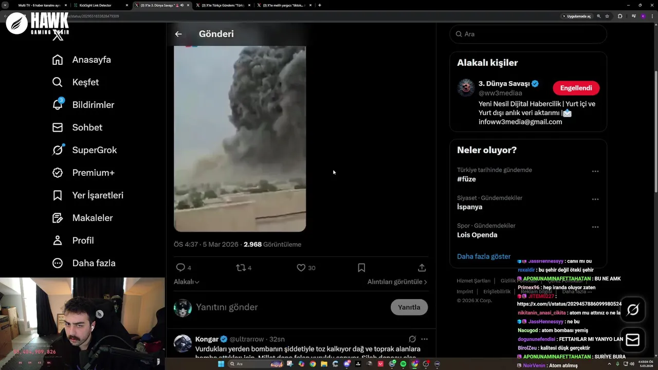Click the smoke explosion video thumbnail
Image resolution: width=658 pixels, height=370 pixels.
pyautogui.click(x=240, y=139)
